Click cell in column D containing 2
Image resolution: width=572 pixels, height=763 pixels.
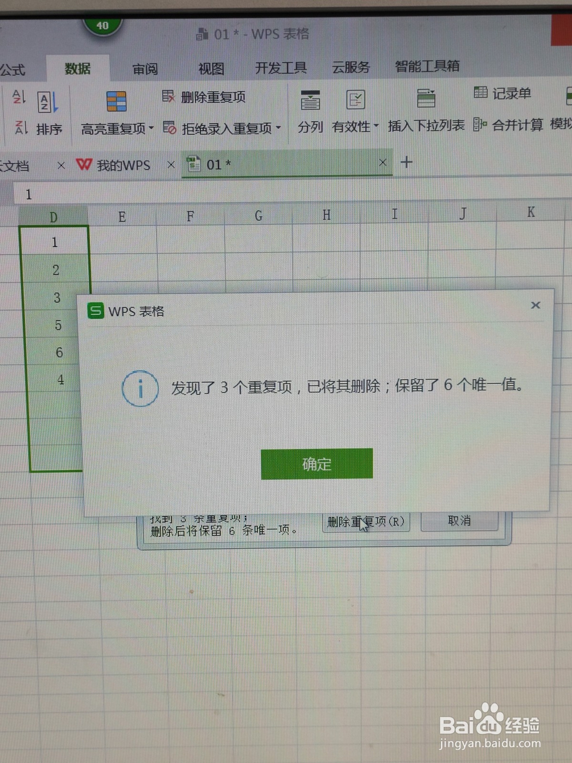(x=55, y=269)
